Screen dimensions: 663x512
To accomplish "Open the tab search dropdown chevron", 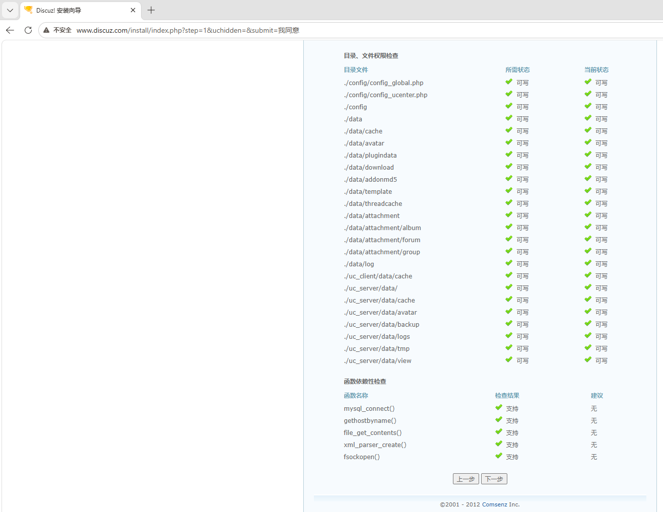I will 10,10.
